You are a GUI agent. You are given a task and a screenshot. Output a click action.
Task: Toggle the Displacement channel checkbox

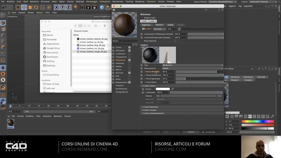click(x=130, y=83)
